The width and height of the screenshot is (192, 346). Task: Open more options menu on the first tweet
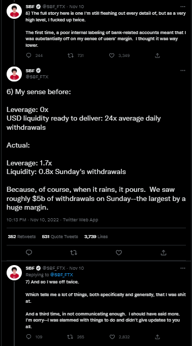point(183,7)
